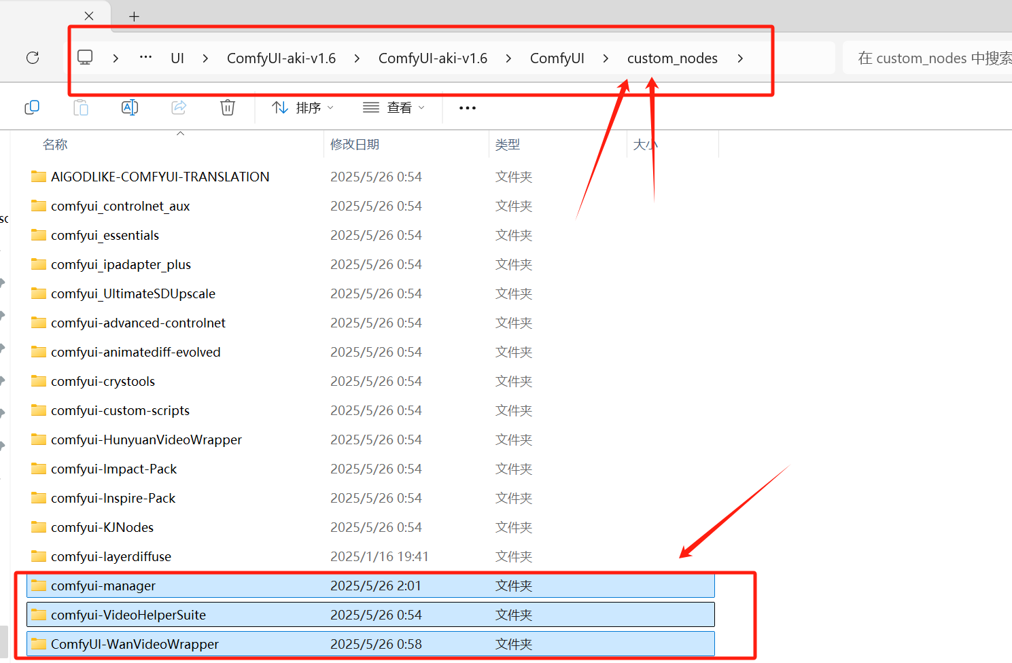Select comfyui_essentials folder
This screenshot has height=663, width=1012.
pos(105,235)
